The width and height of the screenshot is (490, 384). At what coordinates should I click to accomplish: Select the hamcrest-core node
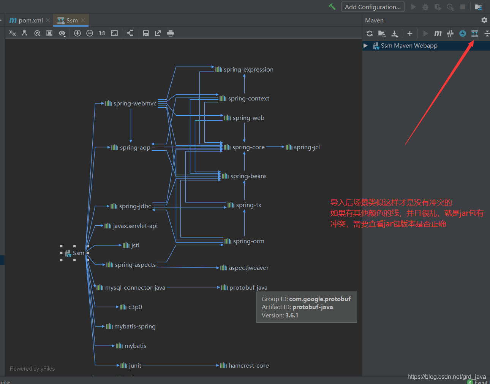click(x=244, y=365)
